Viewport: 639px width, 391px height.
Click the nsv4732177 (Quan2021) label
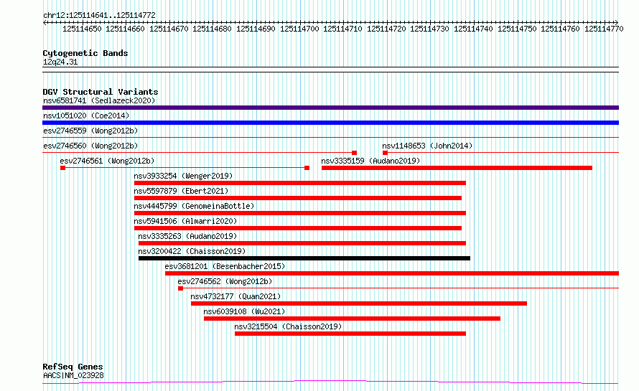[235, 296]
